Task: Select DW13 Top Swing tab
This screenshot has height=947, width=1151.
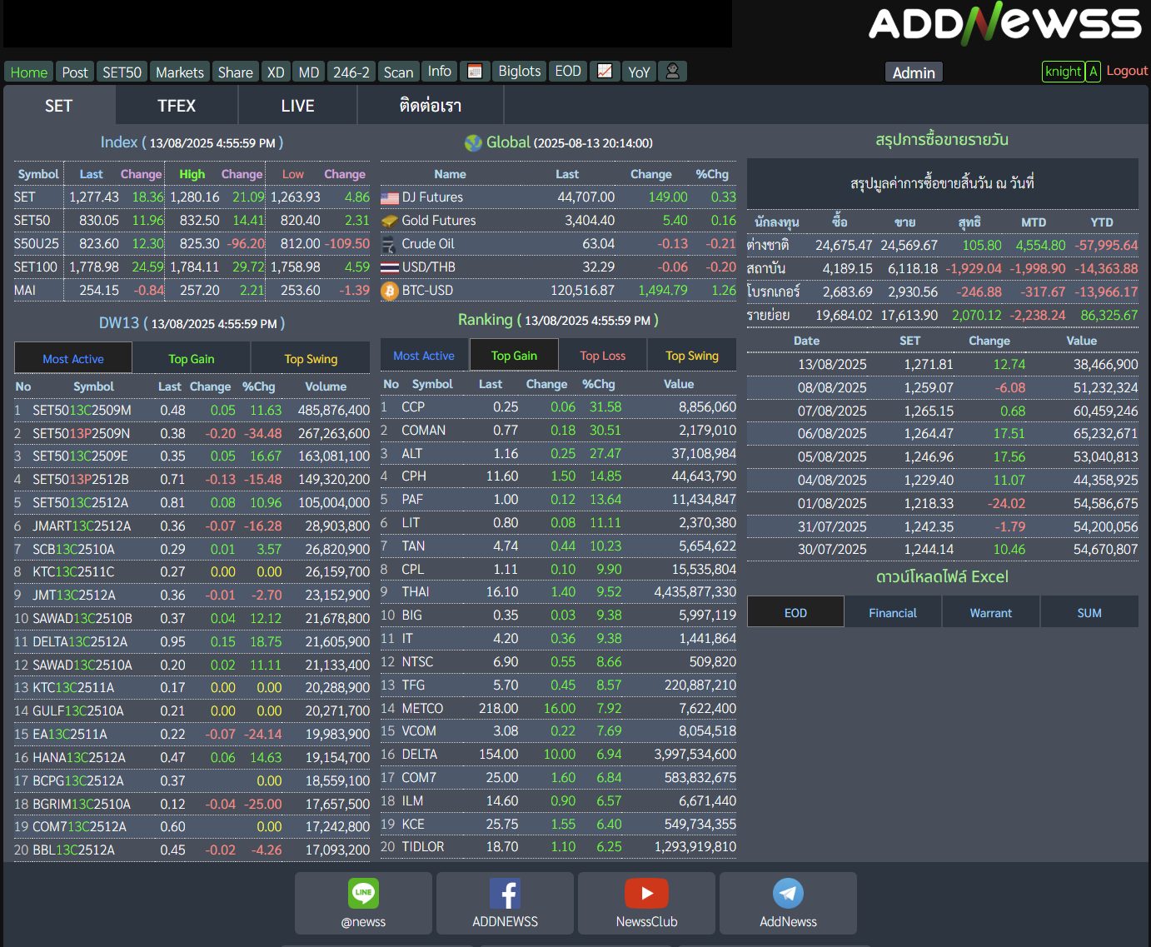Action: click(311, 359)
